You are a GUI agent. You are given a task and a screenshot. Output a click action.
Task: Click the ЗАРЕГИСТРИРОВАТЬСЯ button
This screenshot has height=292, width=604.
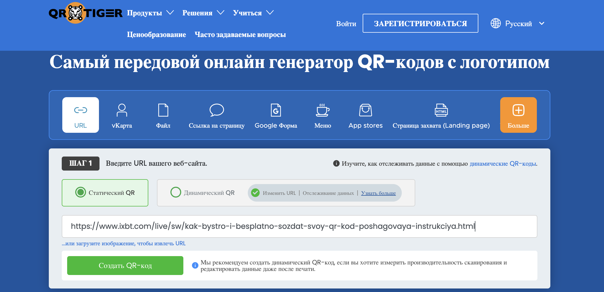coord(420,23)
